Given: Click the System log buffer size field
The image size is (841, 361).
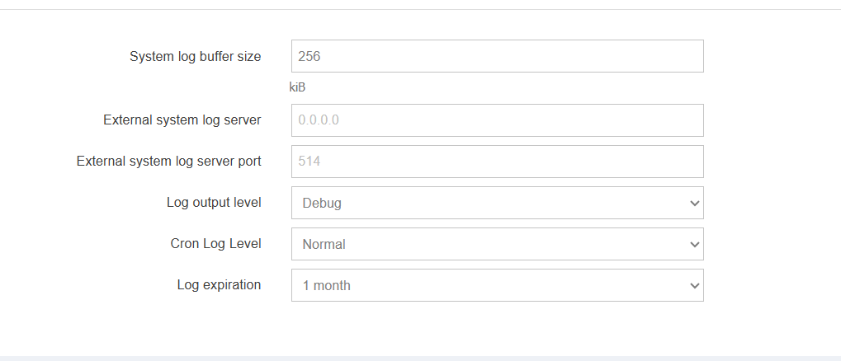Looking at the screenshot, I should pos(497,56).
